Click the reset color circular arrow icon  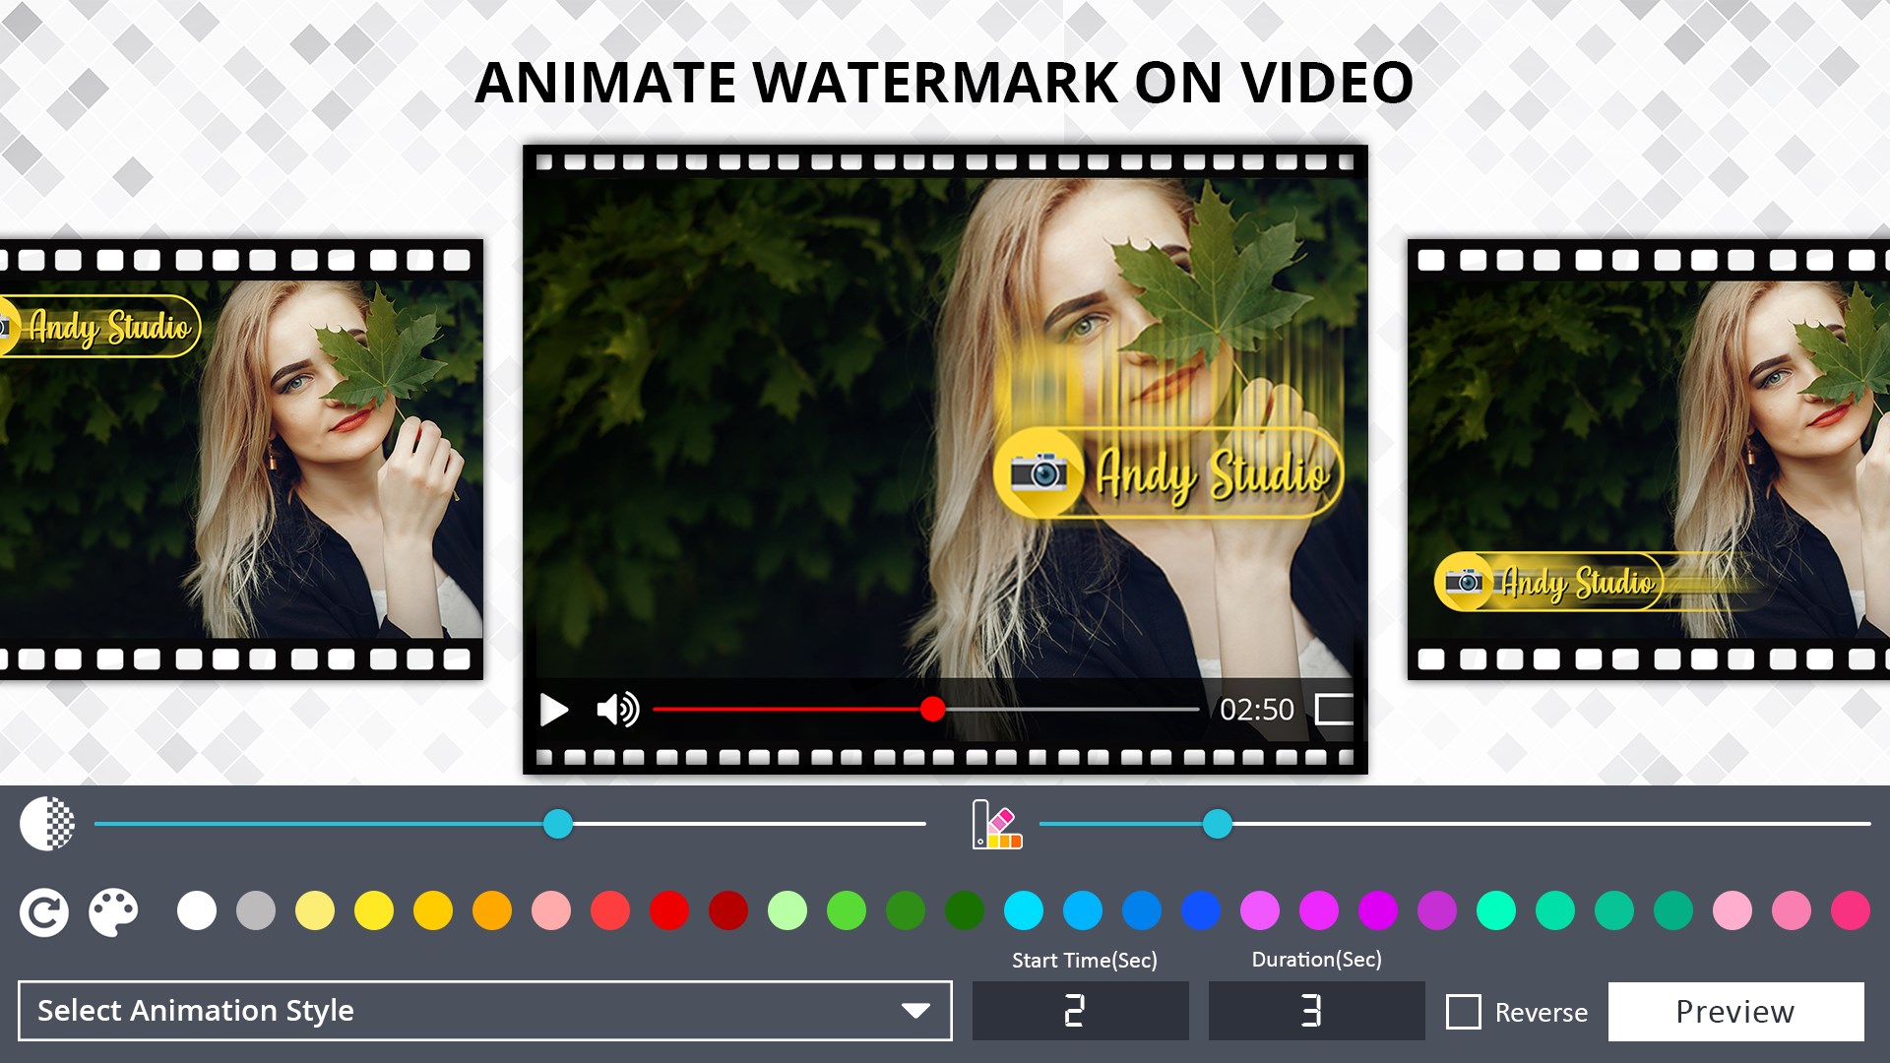click(44, 912)
